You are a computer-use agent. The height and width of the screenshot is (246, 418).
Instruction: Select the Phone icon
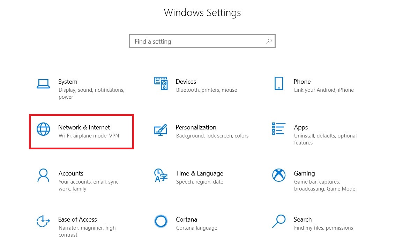tap(279, 83)
